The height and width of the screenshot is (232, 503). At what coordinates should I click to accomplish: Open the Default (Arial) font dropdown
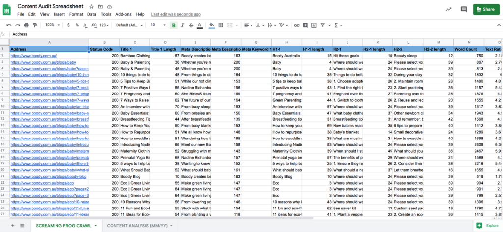coord(130,25)
